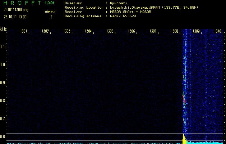
Task: Click the 0.8 frequency axis label
Action: click(x=3, y=101)
